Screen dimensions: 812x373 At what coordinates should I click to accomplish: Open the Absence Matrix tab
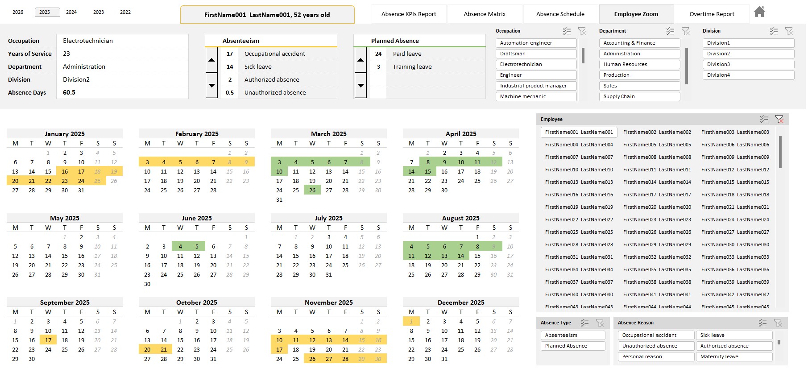(485, 14)
